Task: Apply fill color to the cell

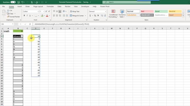Action: (42, 16)
